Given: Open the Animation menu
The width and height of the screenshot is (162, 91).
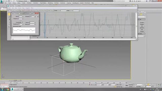Looking at the screenshot, I should pyautogui.click(x=35, y=3).
